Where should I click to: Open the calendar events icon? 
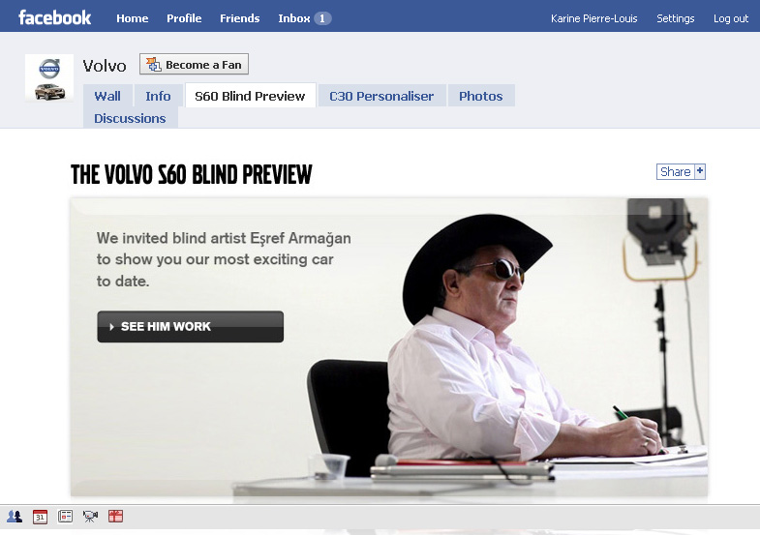tap(40, 517)
